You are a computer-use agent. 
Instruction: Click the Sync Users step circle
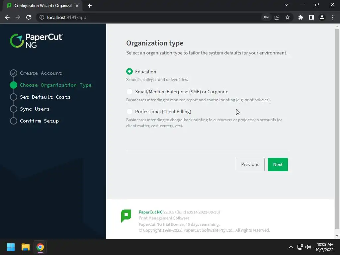(x=13, y=109)
